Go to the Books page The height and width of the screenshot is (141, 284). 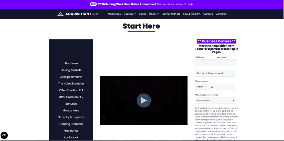[x=142, y=14]
